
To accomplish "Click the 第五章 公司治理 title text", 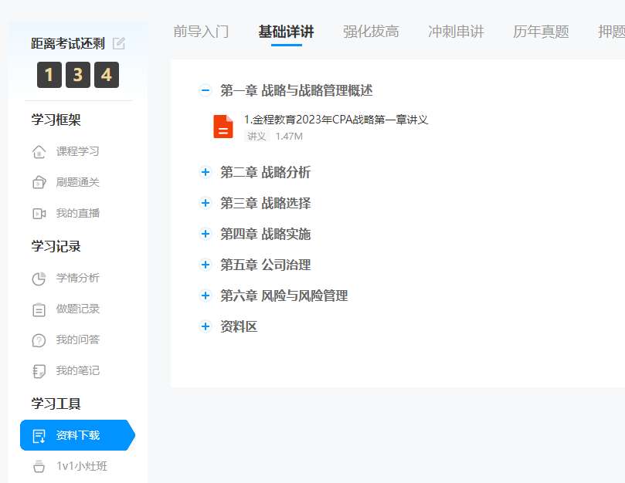I will click(x=265, y=265).
